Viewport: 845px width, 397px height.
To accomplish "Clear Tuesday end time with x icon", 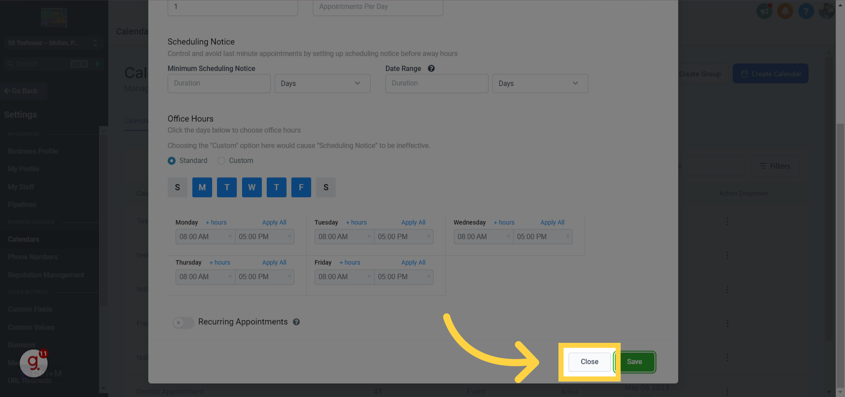I will click(x=429, y=236).
